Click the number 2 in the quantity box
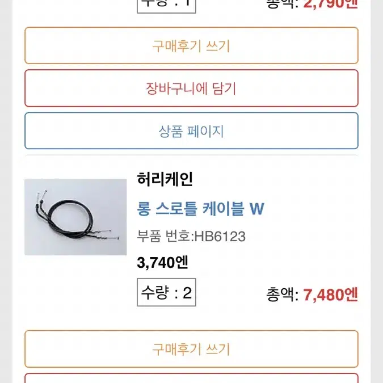 187,293
